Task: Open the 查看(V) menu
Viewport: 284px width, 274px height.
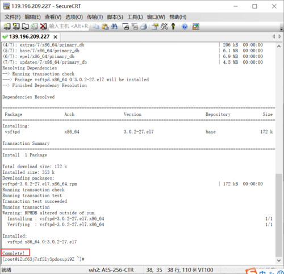Action: click(53, 17)
